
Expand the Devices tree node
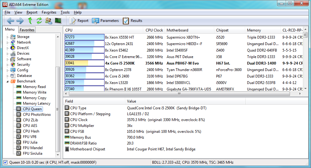click(7, 53)
